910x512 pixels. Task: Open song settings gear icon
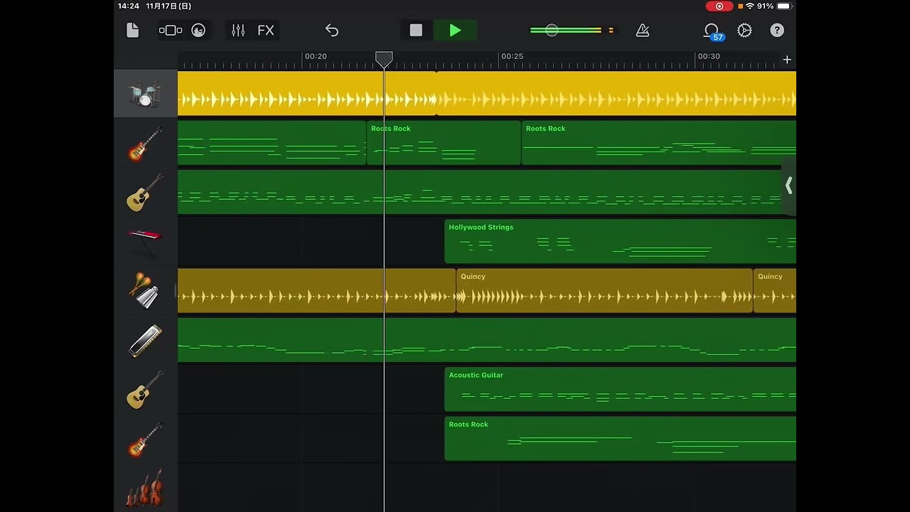coord(744,30)
